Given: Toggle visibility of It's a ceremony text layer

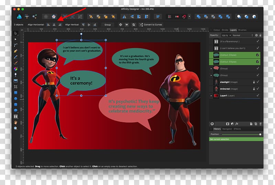Looking at the screenshot, I should [x=257, y=41].
